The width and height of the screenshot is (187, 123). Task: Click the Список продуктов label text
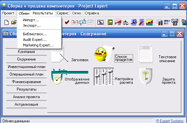124,58
